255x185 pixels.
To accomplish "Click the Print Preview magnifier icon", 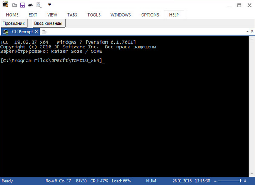I will [39, 5].
